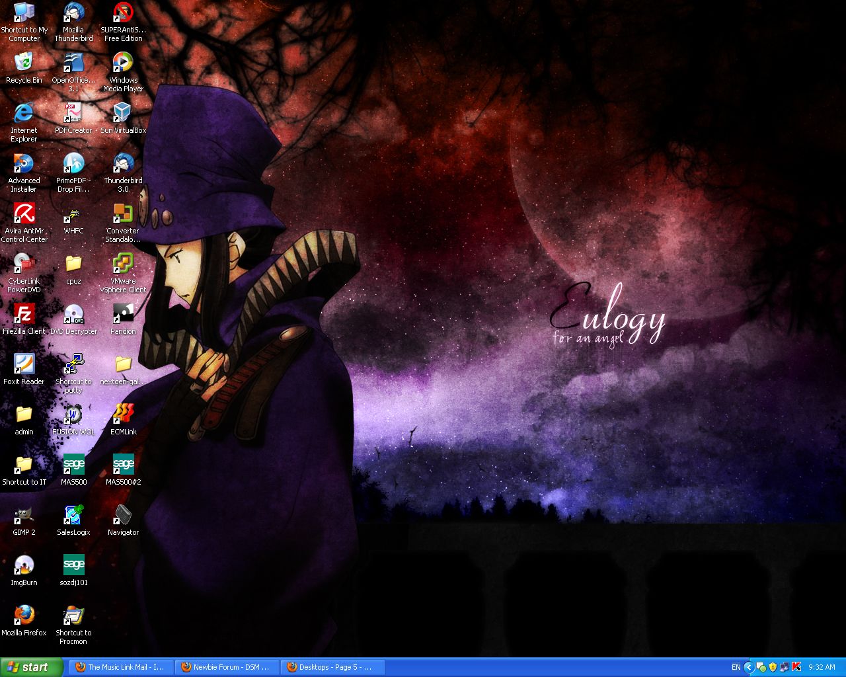Select the Navigator desktop icon
Image resolution: width=846 pixels, height=677 pixels.
123,520
